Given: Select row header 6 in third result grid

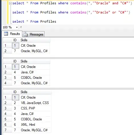Looking at the screenshot, I should (x=7, y=125).
